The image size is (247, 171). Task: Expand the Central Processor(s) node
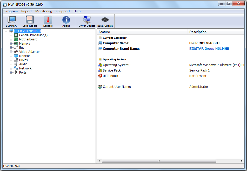click(x=11, y=35)
